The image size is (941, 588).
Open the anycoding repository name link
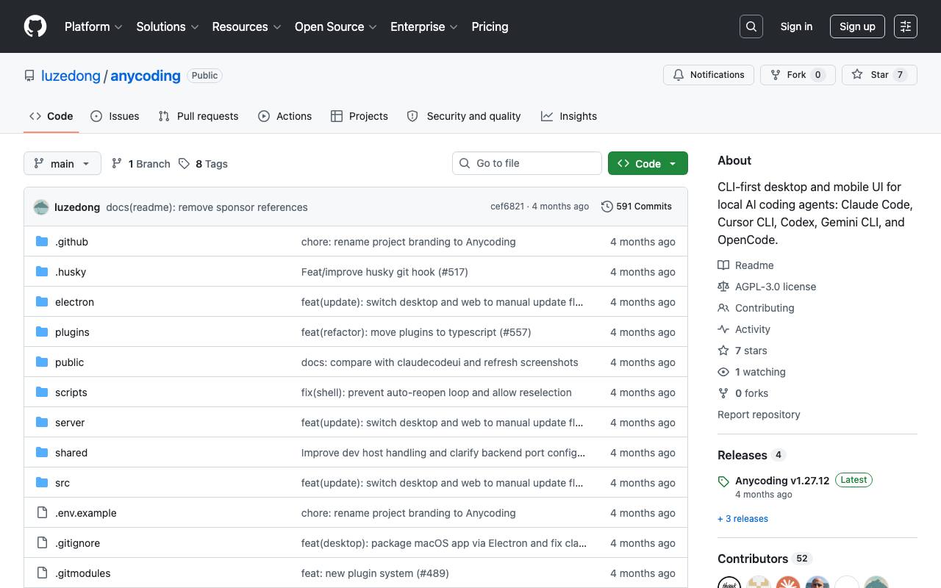[146, 76]
